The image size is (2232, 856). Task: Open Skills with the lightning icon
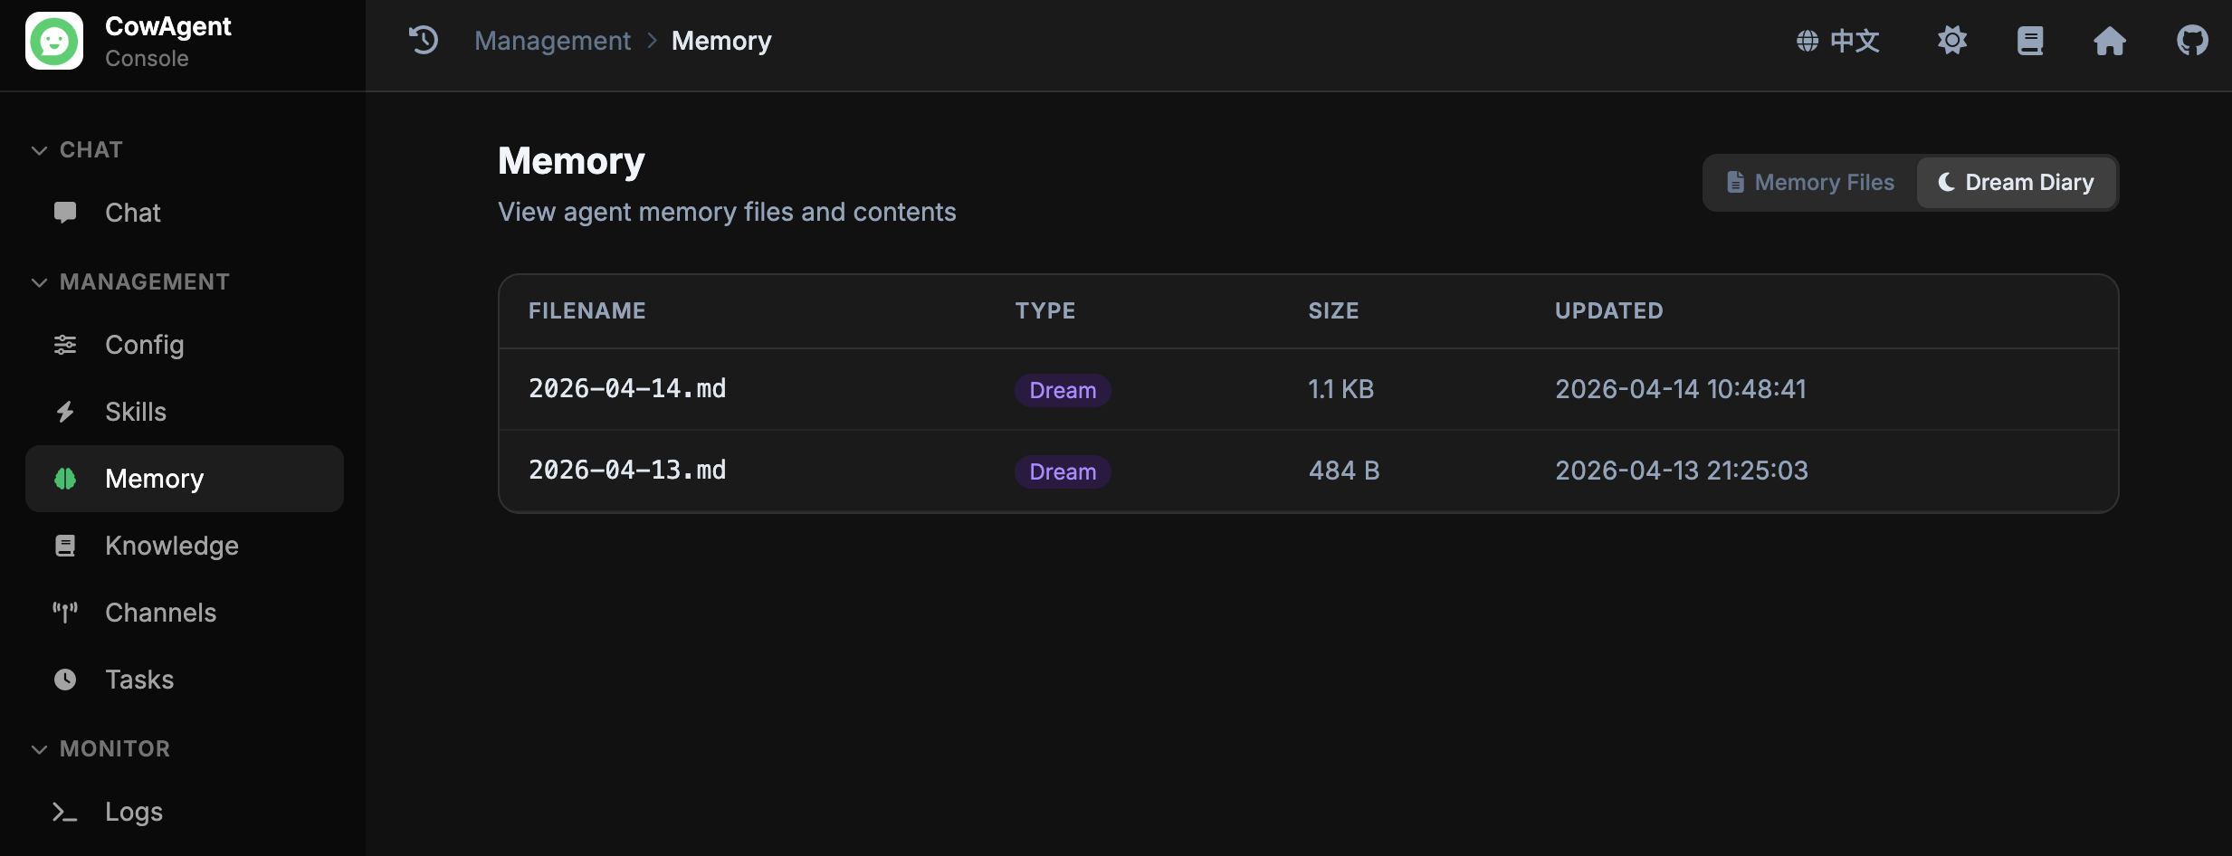(x=135, y=412)
